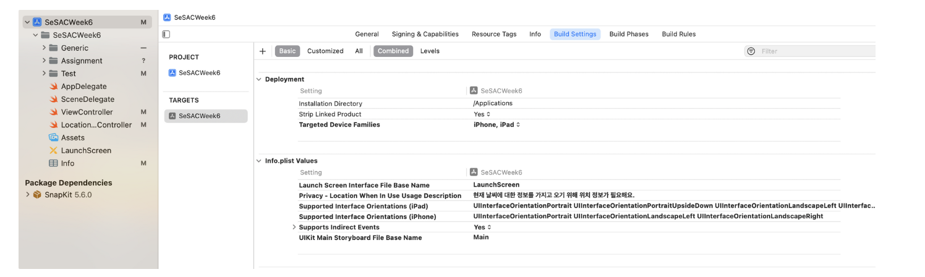Viewport: 925px width, 277px height.
Task: Click the SeSACWeek6 project icon in navigator root
Action: (37, 22)
